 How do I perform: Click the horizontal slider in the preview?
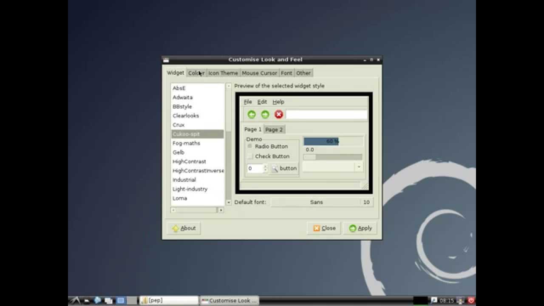tap(333, 157)
